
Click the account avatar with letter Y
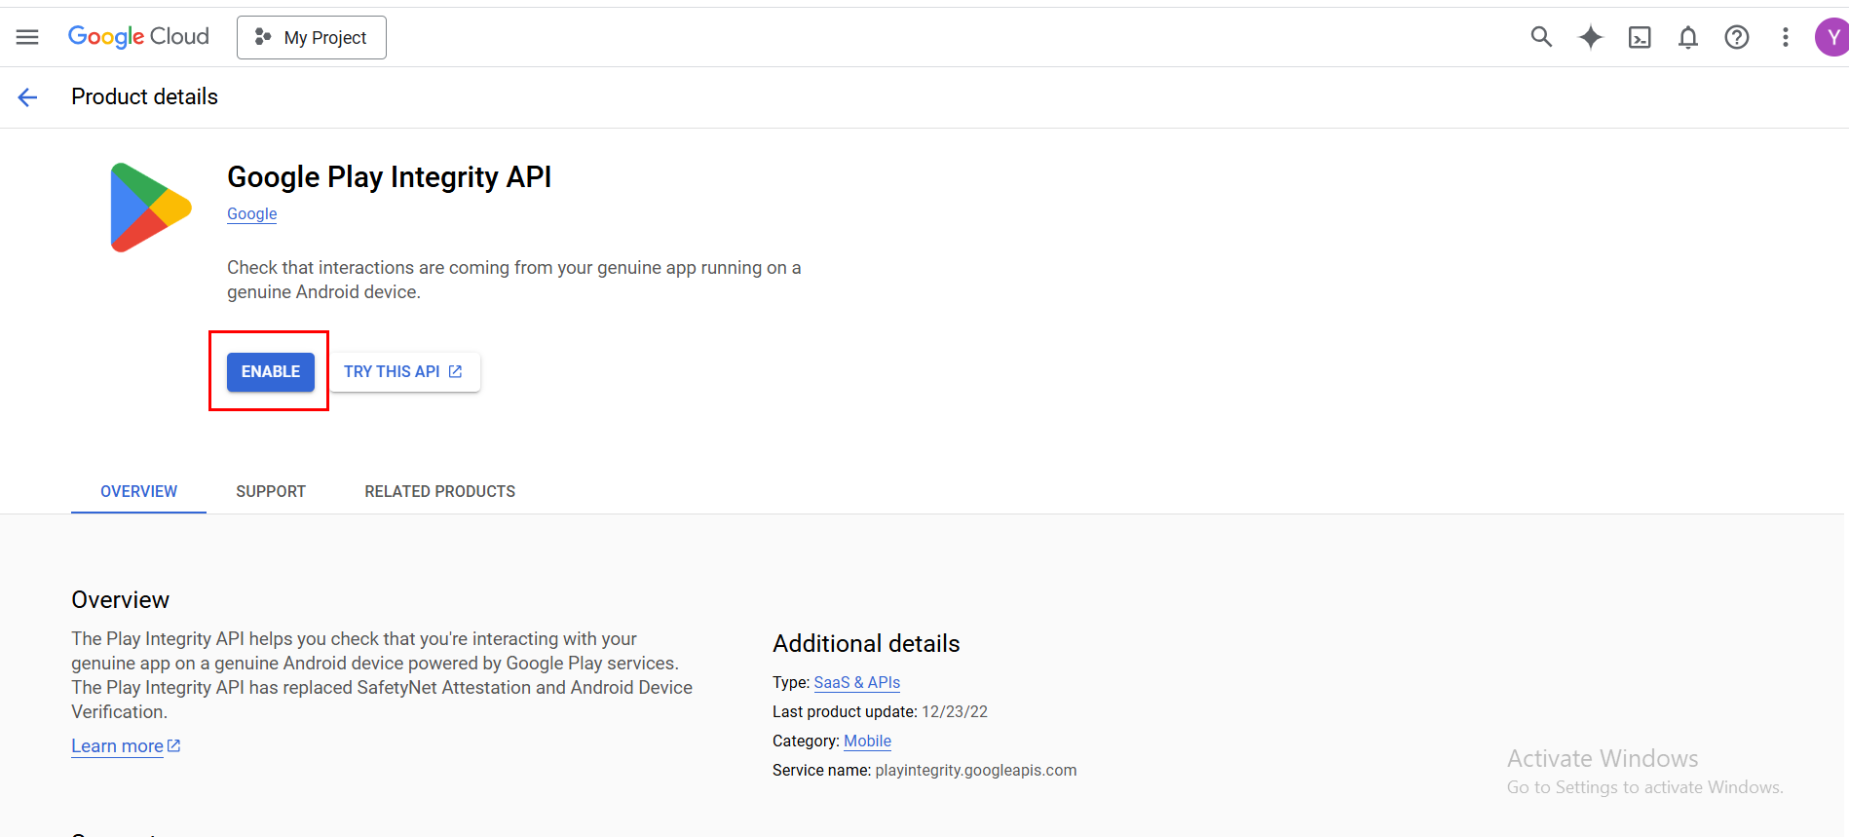(1830, 37)
